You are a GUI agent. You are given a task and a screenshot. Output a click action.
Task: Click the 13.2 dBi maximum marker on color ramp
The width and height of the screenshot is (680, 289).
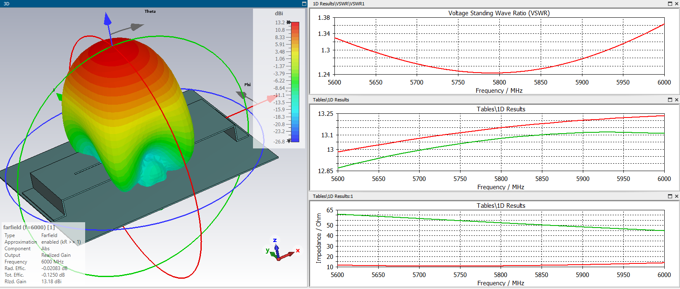289,22
